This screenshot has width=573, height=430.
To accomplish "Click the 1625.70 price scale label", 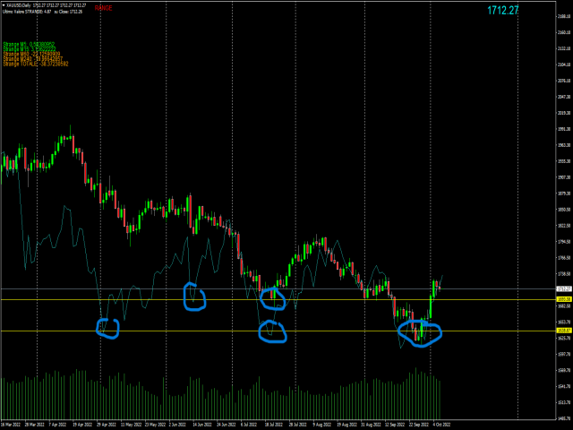I will [564, 339].
